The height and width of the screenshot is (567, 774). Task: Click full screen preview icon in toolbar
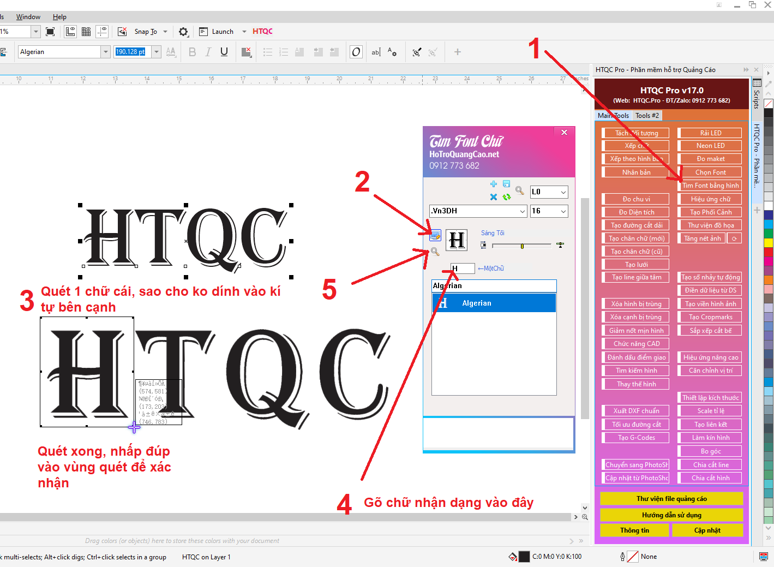tap(50, 32)
